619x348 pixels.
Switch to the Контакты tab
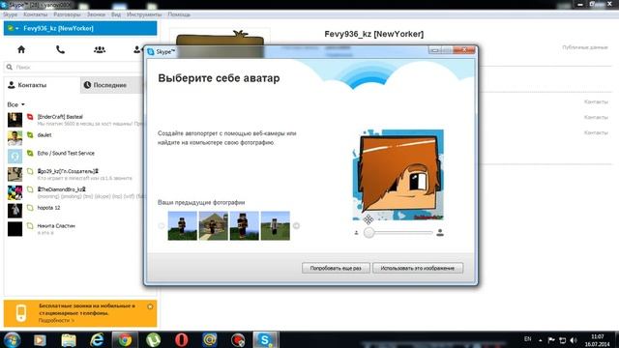(x=42, y=85)
